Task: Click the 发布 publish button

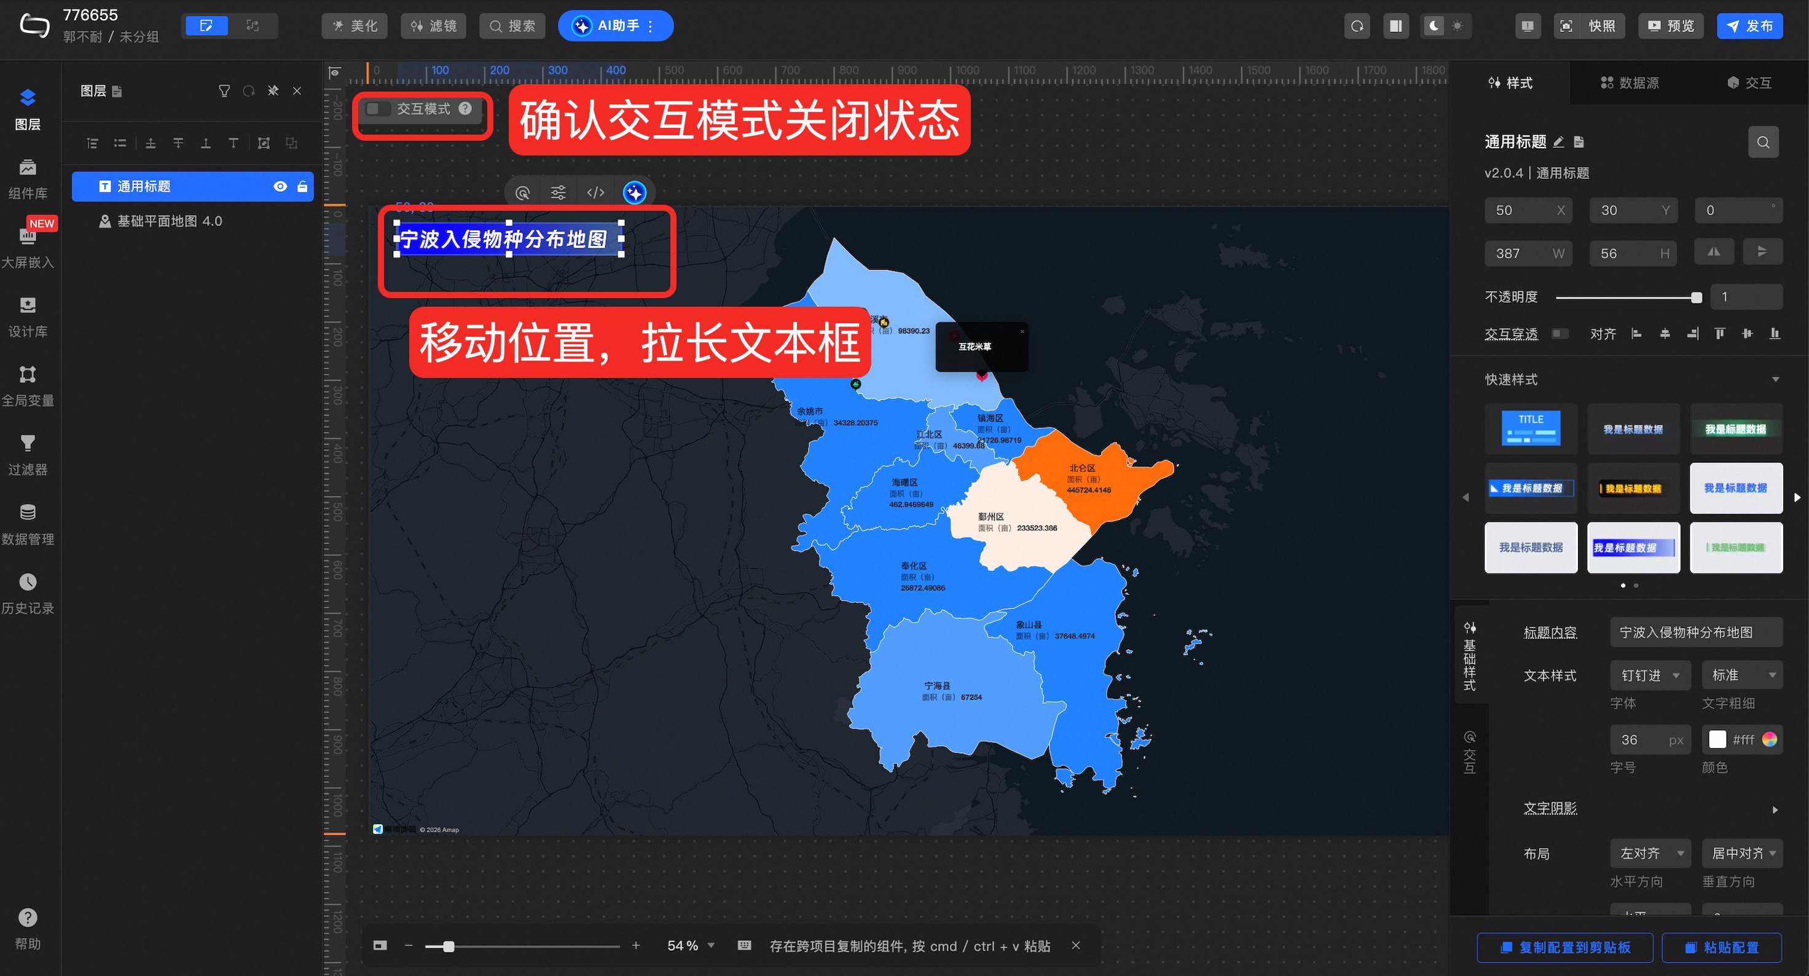Action: click(1749, 26)
